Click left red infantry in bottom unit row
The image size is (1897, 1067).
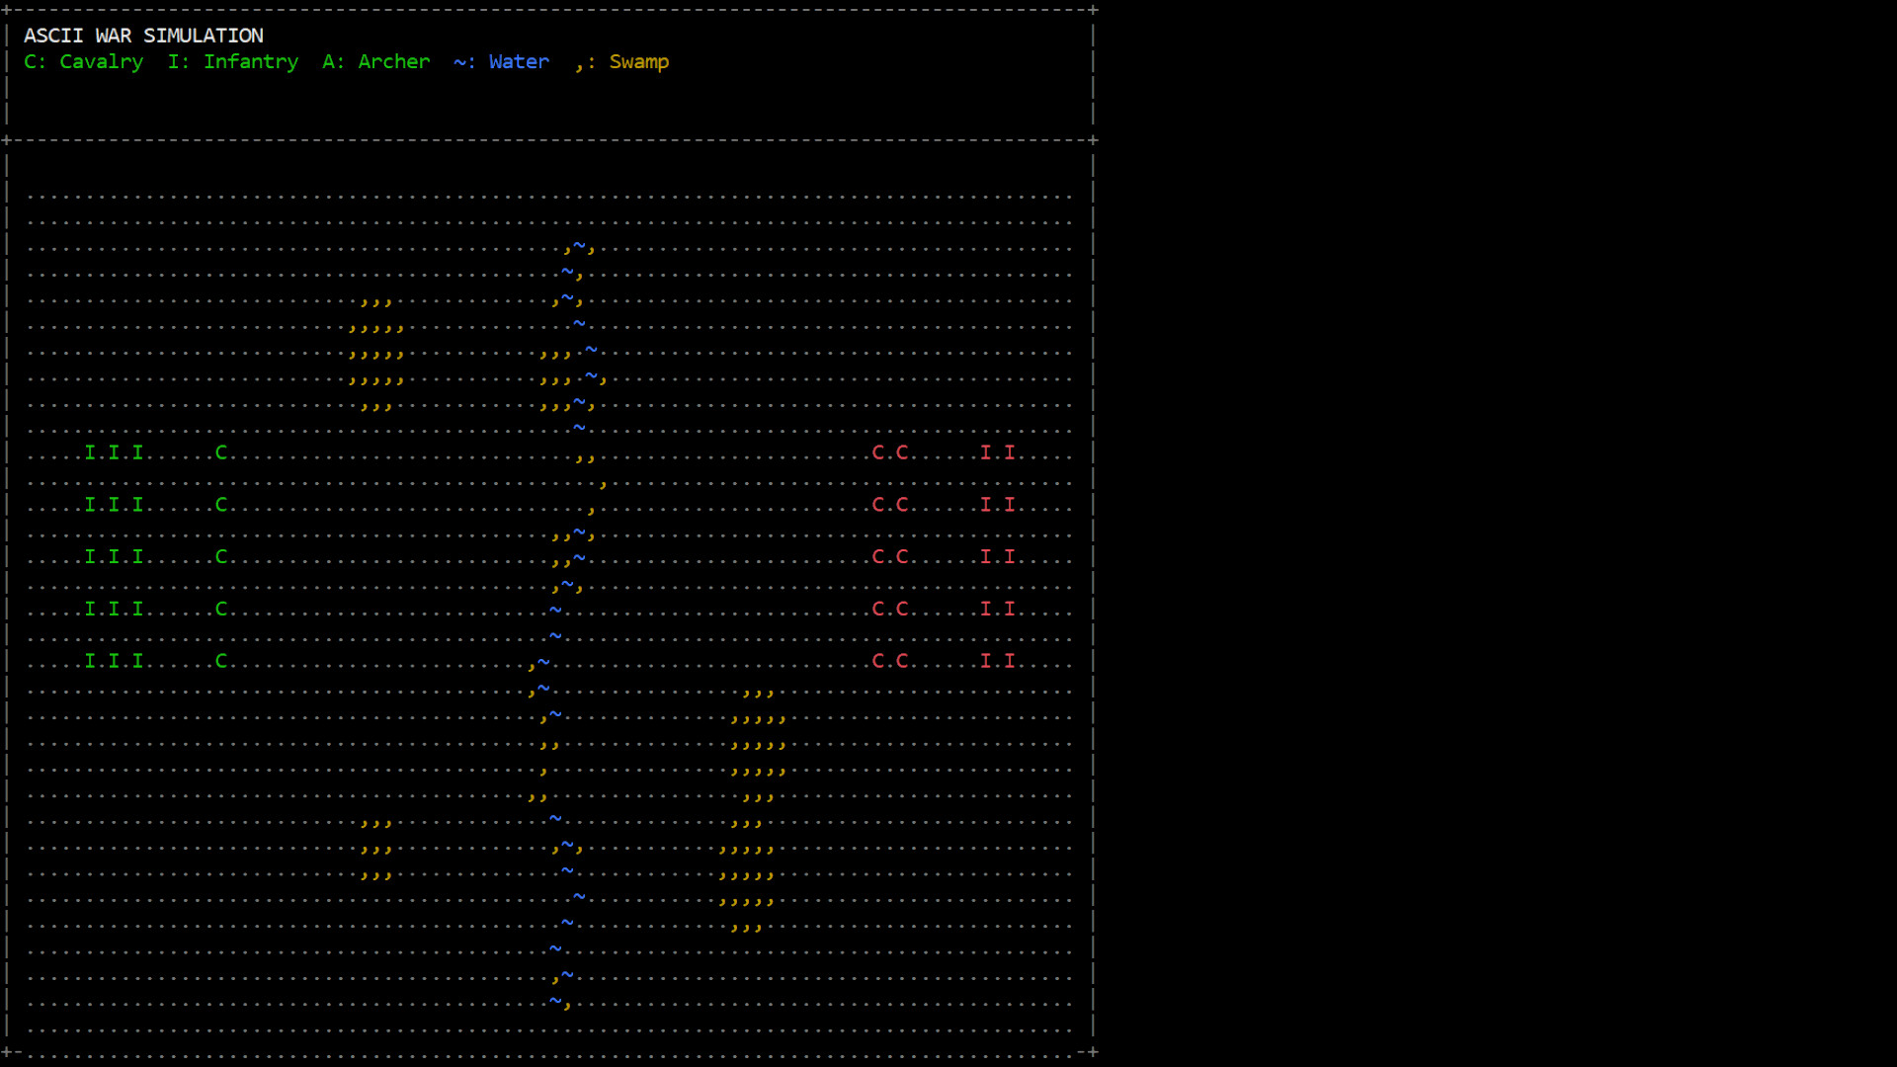click(x=985, y=661)
